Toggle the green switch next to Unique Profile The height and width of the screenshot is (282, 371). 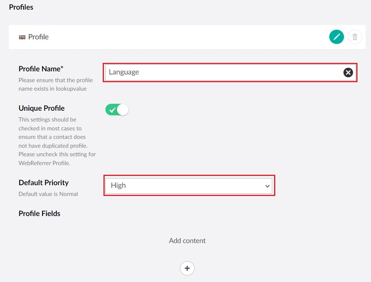[x=117, y=110]
